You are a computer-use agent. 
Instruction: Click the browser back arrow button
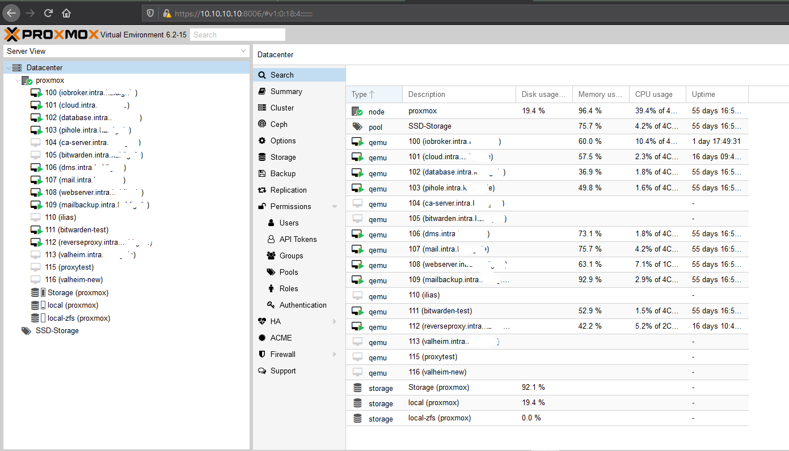tap(12, 13)
